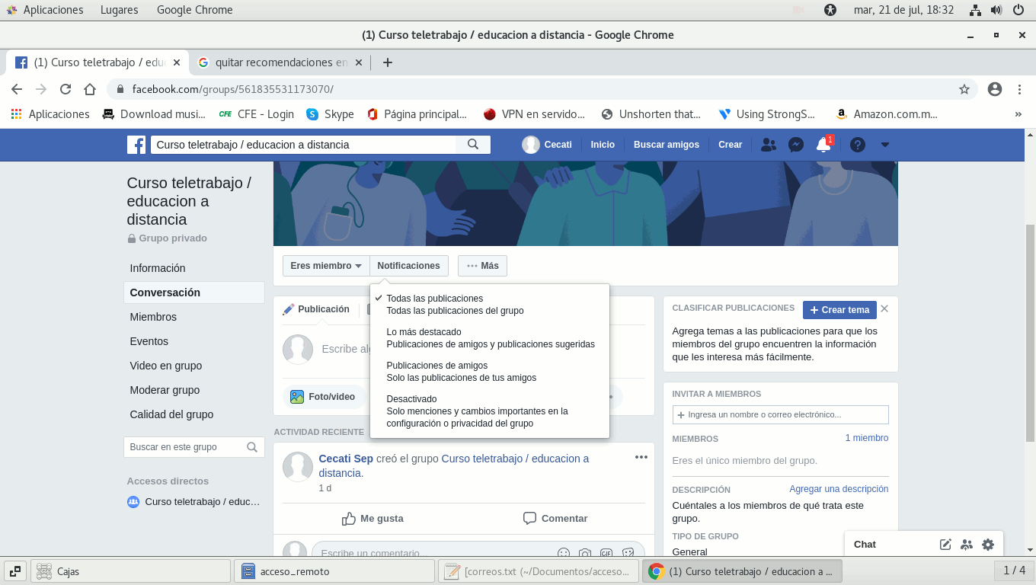Open Facebook help via the question mark icon
This screenshot has height=585, width=1036.
pyautogui.click(x=858, y=144)
